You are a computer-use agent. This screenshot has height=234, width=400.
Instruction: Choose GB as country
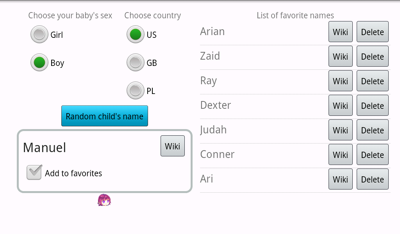[x=136, y=63]
